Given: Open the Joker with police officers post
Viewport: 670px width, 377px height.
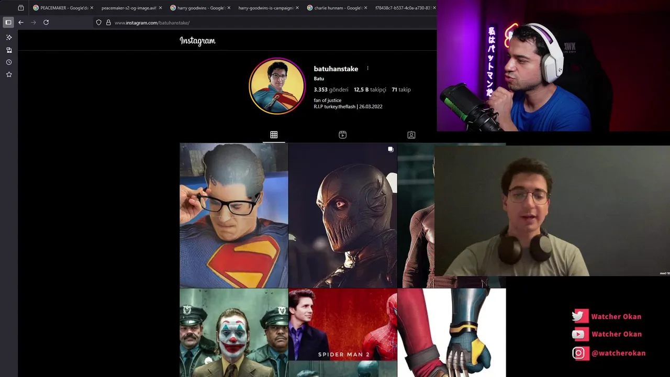Looking at the screenshot, I should [233, 333].
